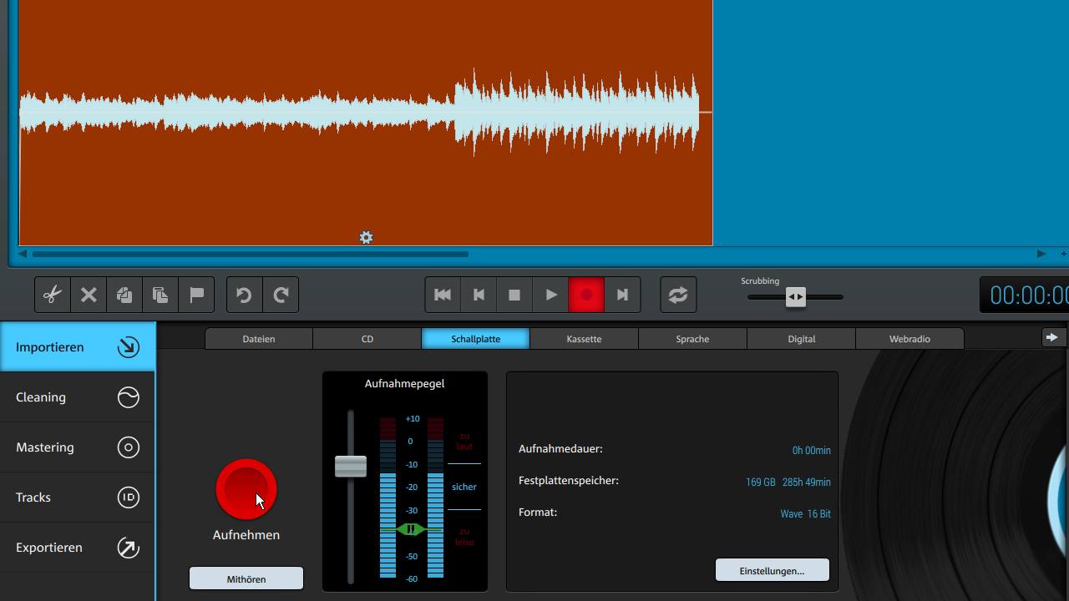The width and height of the screenshot is (1069, 601).
Task: Open the Exportieren section
Action: (78, 548)
